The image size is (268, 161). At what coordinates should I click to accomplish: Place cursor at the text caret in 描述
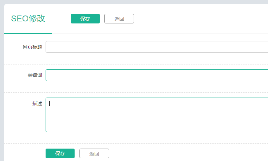tap(50, 103)
